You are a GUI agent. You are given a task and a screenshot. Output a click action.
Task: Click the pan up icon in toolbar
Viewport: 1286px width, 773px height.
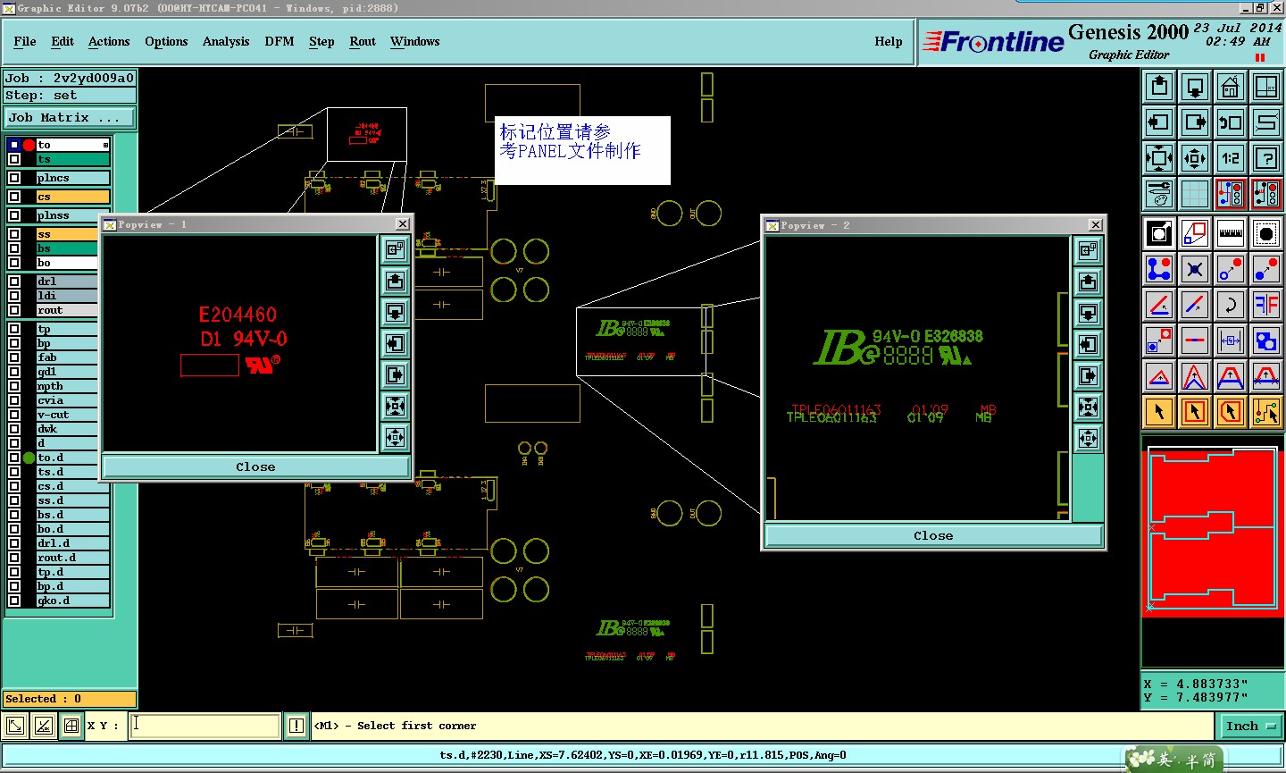pos(1159,87)
